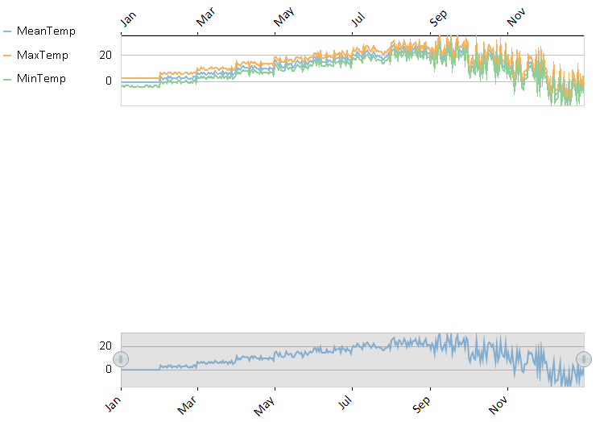Select the Mar tick on top axis
This screenshot has height=422, width=608.
[206, 20]
